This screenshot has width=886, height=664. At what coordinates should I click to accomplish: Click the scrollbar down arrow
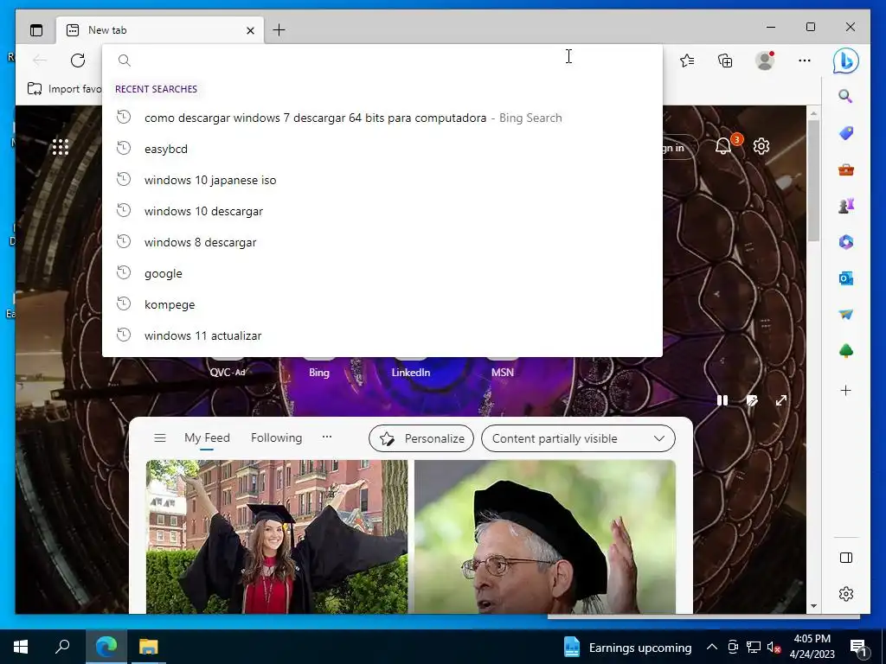pos(813,606)
